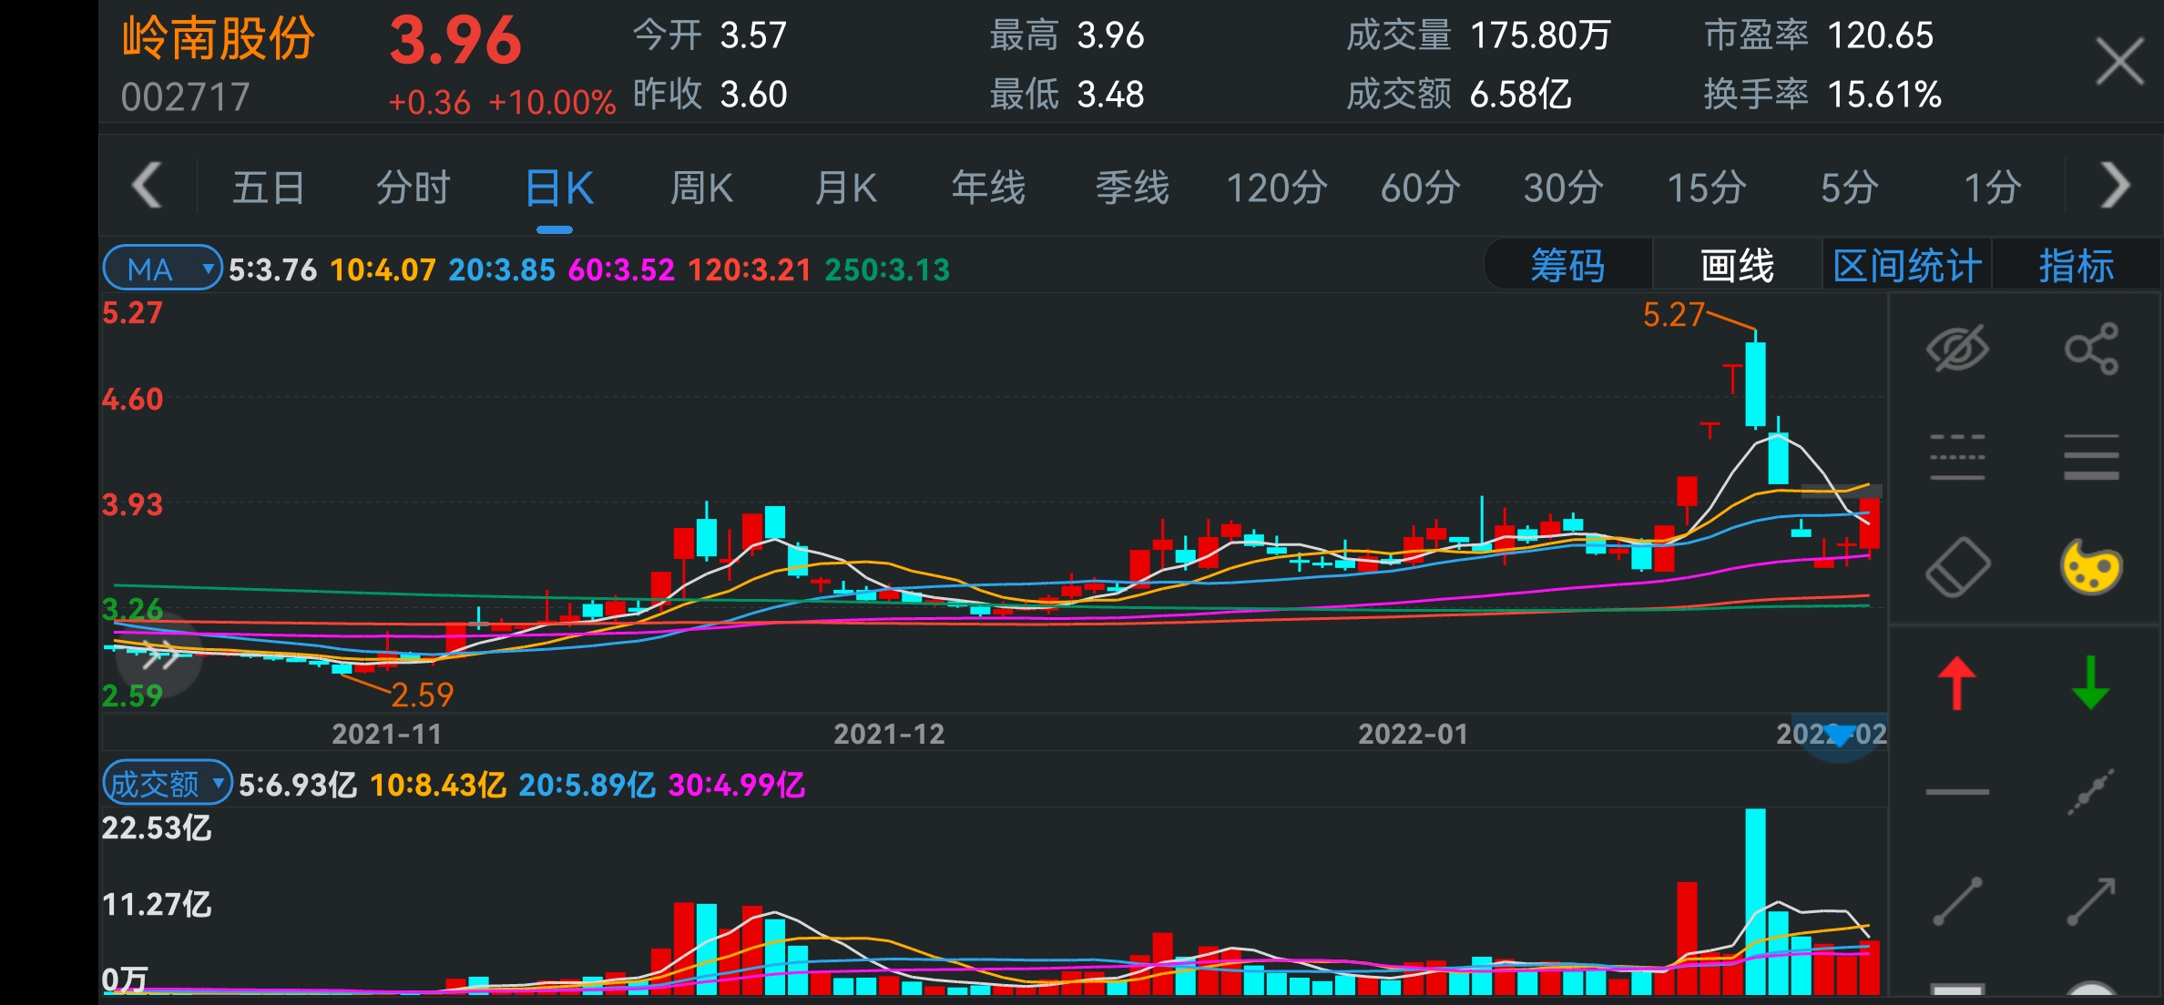This screenshot has width=2164, height=1005.
Task: Tap the turnover 30:4.99亿 value
Action: pyautogui.click(x=737, y=785)
